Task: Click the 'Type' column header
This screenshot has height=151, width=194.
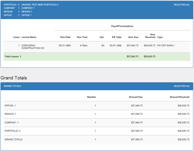Action: point(160,37)
